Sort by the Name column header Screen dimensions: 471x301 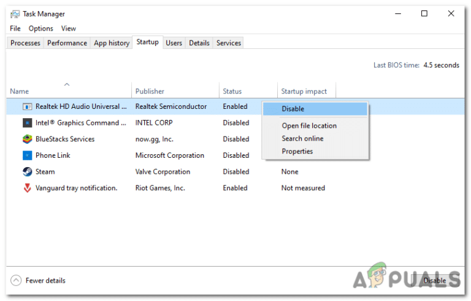[x=20, y=91]
